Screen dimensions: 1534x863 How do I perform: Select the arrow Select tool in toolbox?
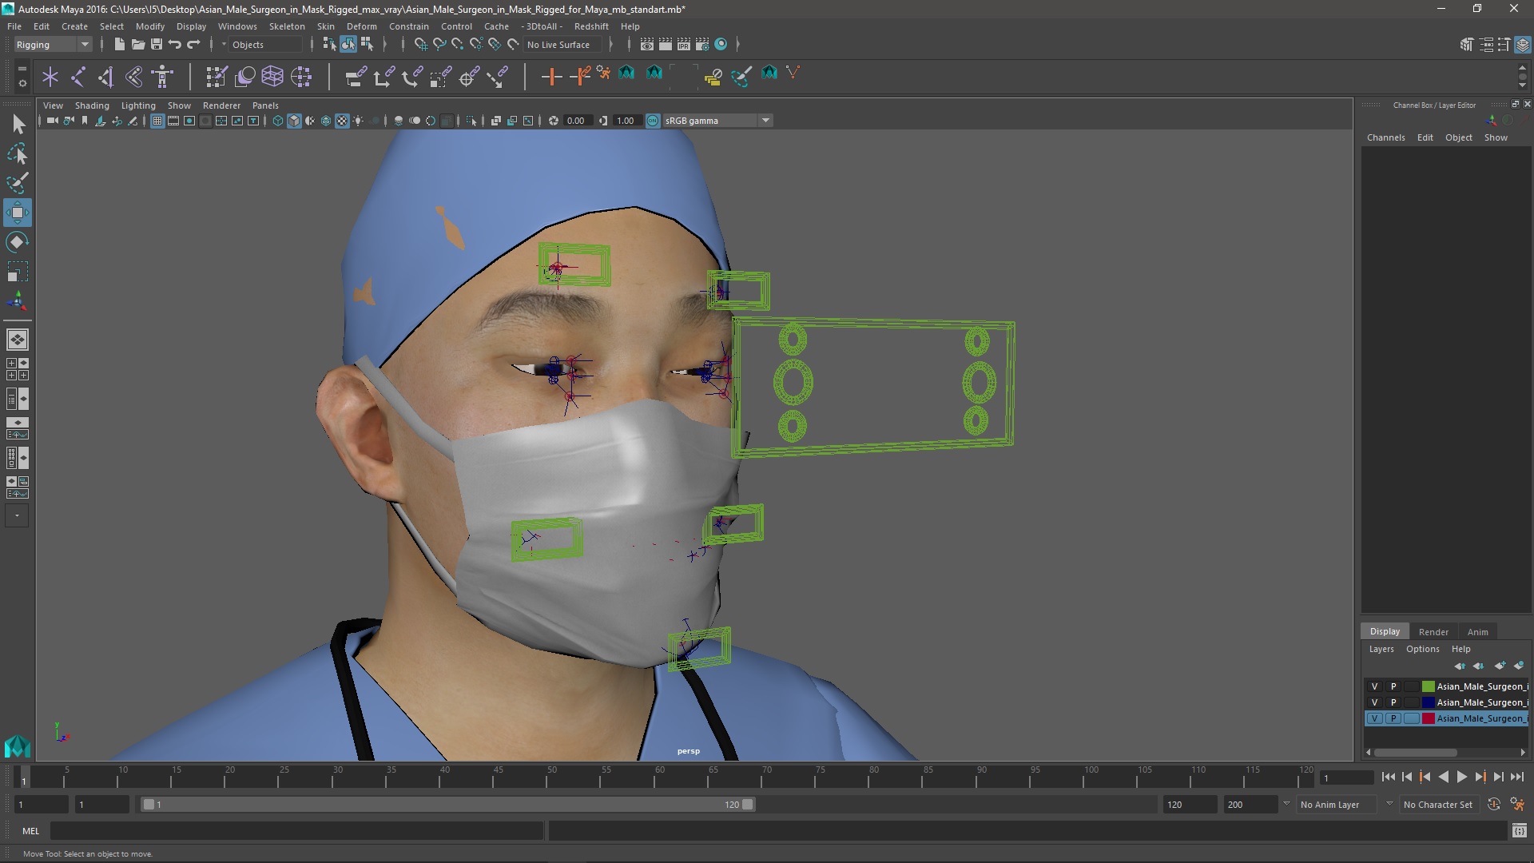click(18, 124)
